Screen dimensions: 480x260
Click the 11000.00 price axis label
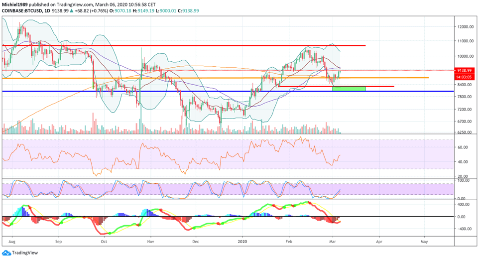click(466, 41)
